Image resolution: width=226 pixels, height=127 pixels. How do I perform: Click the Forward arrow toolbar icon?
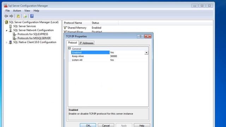[11, 16]
